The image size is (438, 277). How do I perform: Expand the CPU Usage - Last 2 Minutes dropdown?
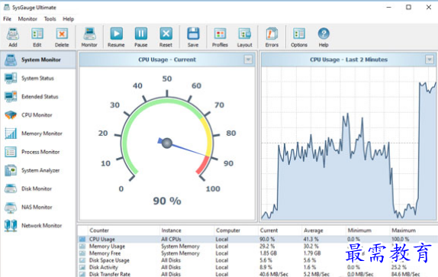tap(430, 60)
